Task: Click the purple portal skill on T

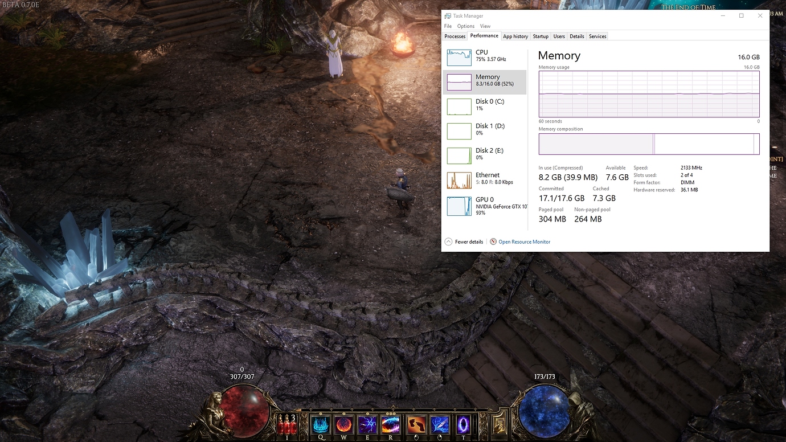Action: tap(463, 424)
